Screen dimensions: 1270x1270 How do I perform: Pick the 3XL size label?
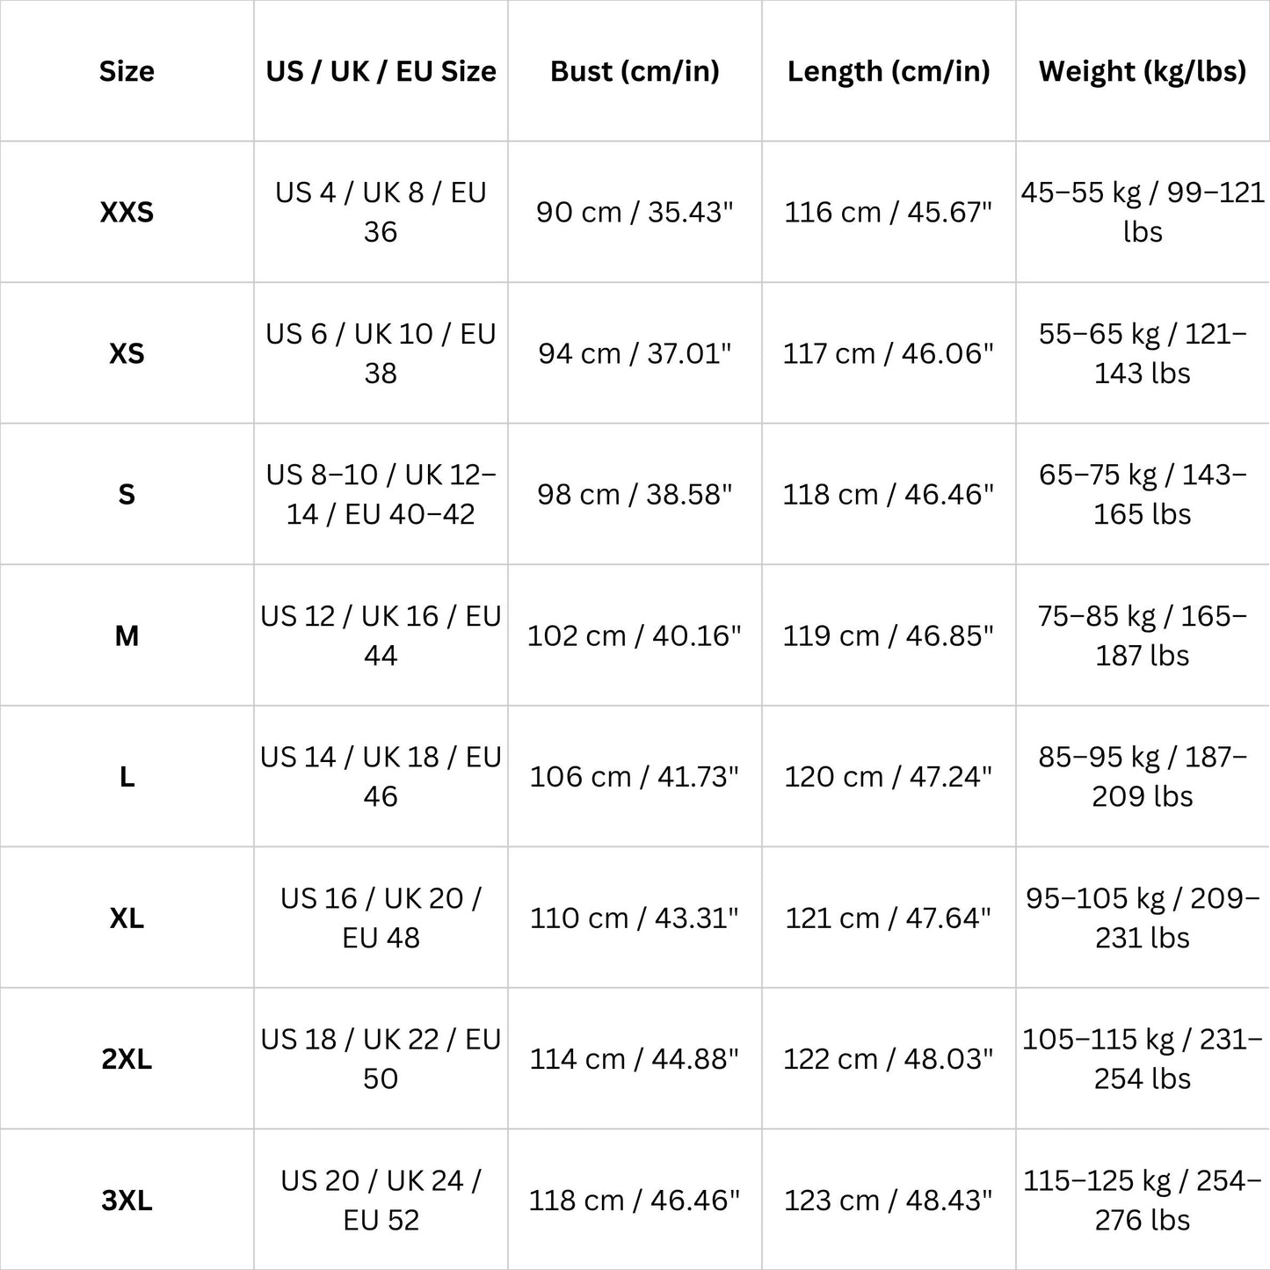click(127, 1201)
